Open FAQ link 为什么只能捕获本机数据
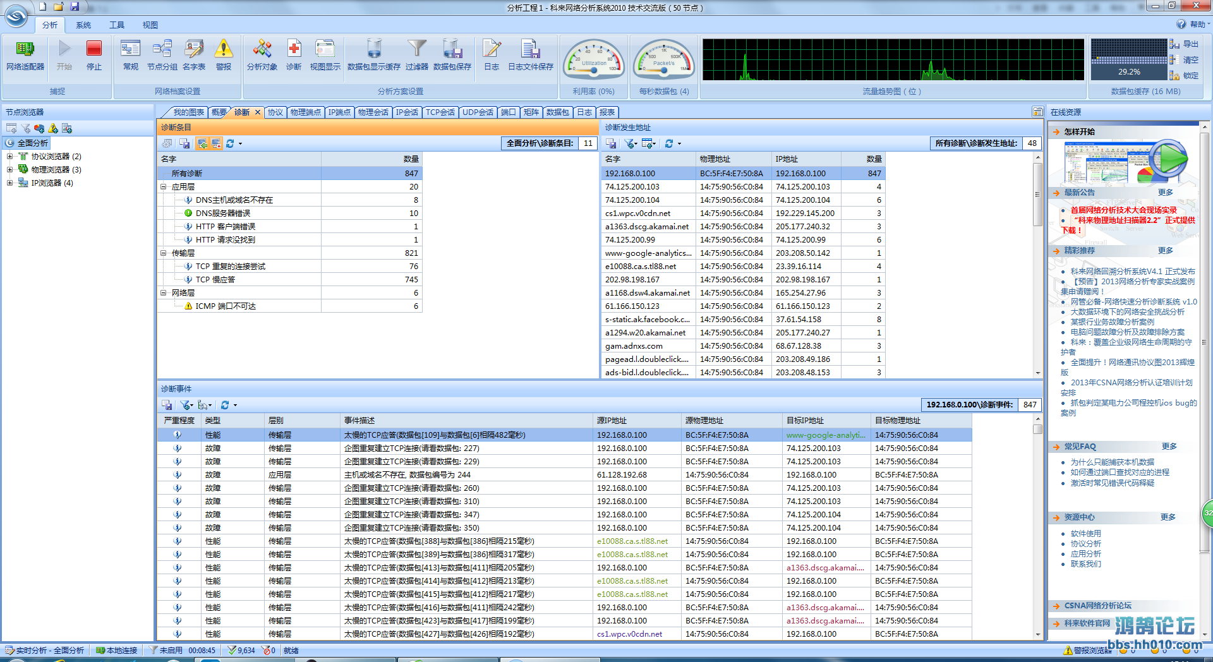Viewport: 1213px width, 662px height. tap(1112, 462)
